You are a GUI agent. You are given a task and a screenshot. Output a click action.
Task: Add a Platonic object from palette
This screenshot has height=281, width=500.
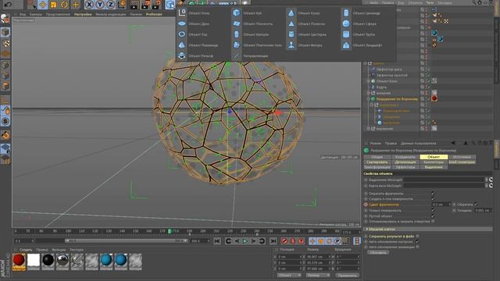coord(258,45)
